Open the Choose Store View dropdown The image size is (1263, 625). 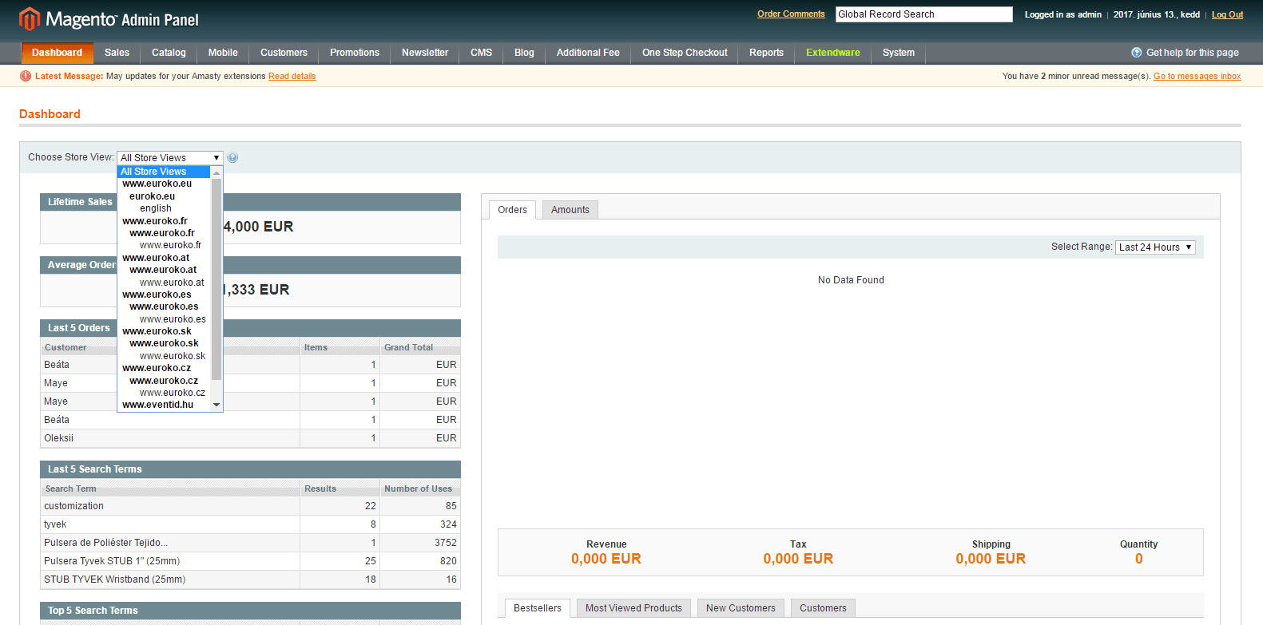point(170,158)
